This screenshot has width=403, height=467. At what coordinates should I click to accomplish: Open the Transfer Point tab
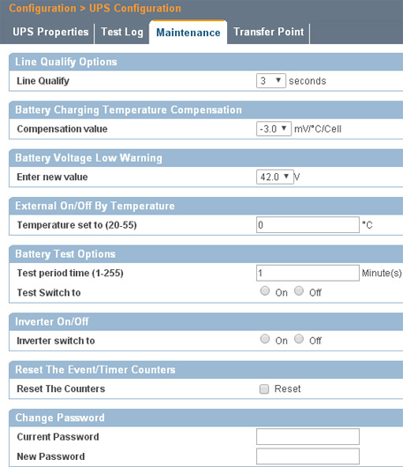point(269,32)
